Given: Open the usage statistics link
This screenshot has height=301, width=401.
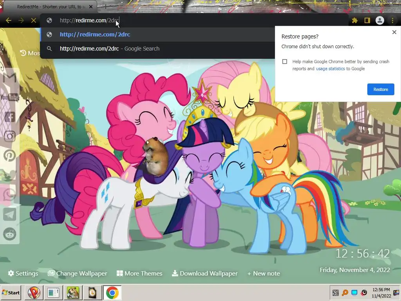Looking at the screenshot, I should 331,69.
